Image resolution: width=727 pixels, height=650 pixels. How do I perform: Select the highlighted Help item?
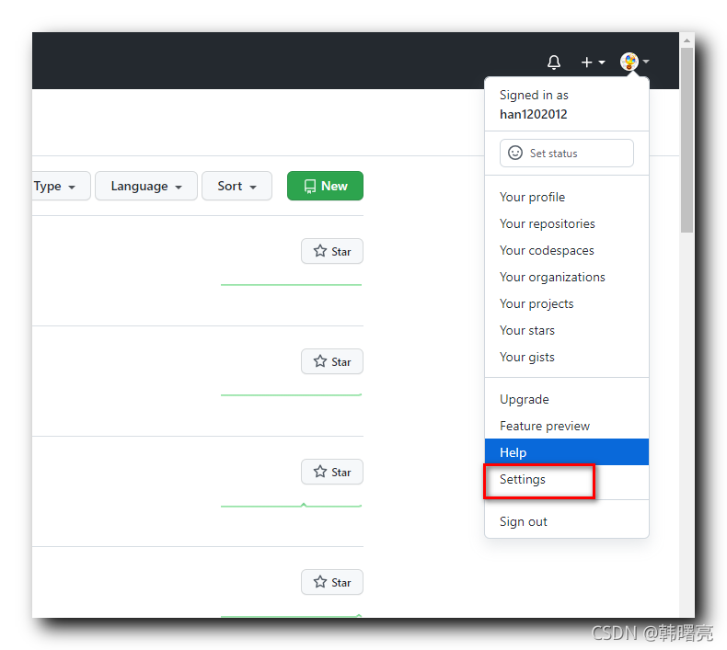point(566,452)
